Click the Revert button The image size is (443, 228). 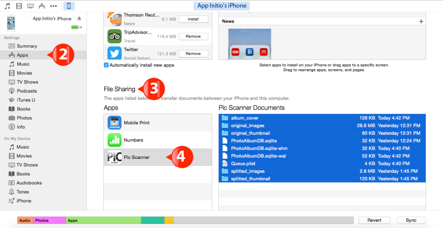point(374,220)
